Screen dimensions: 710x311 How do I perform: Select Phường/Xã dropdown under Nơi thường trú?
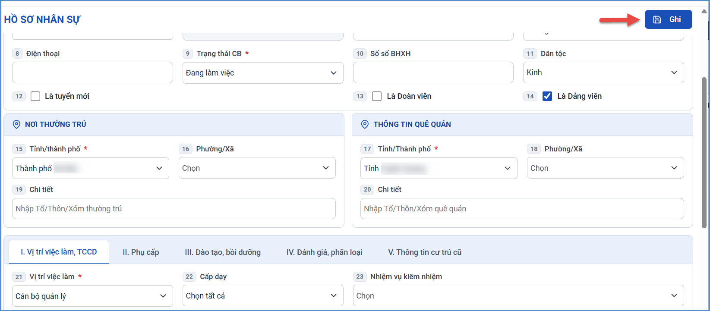257,168
